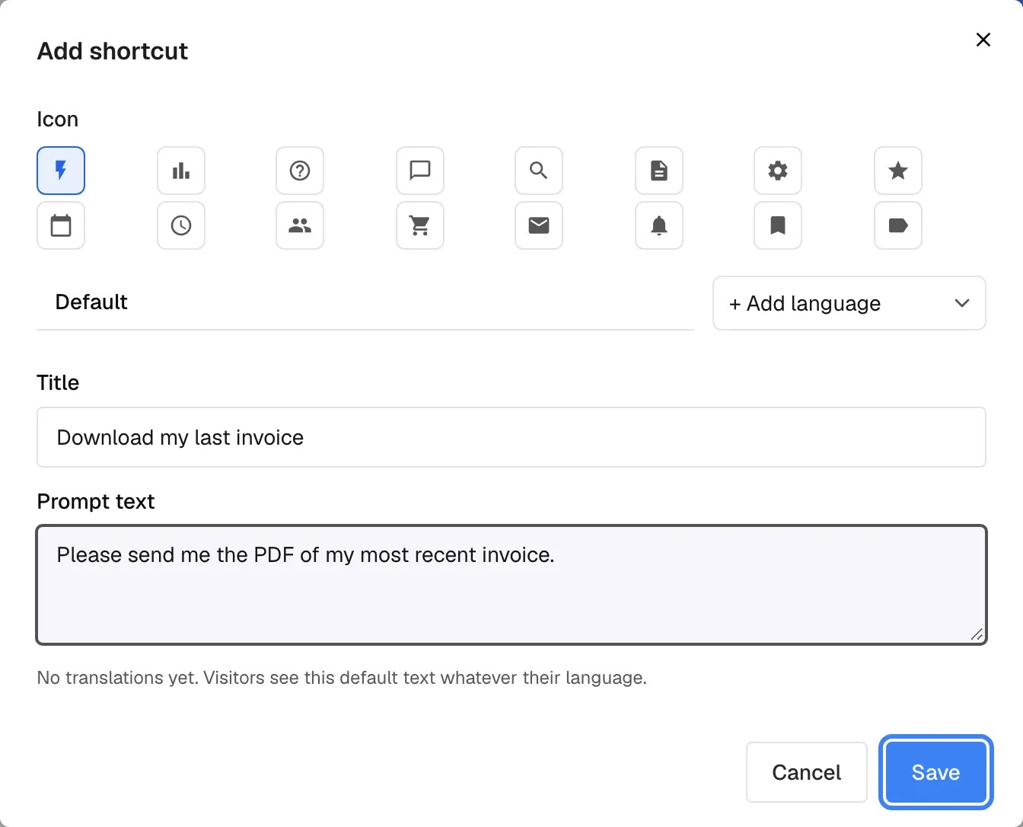Viewport: 1023px width, 827px height.
Task: Choose the magnifying glass search icon
Action: tap(539, 171)
